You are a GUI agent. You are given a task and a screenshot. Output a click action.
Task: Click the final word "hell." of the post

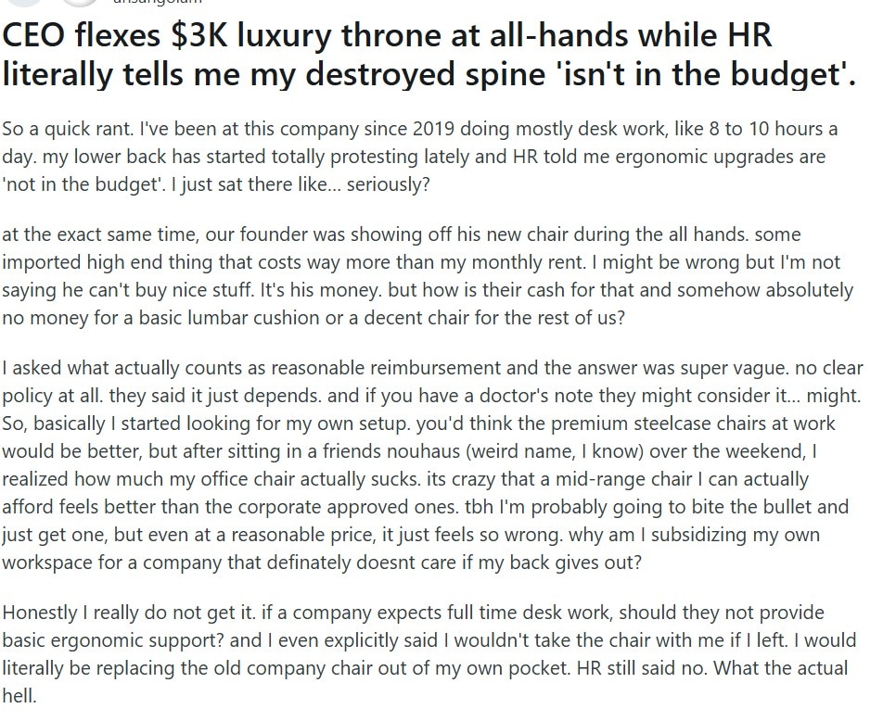pos(20,694)
